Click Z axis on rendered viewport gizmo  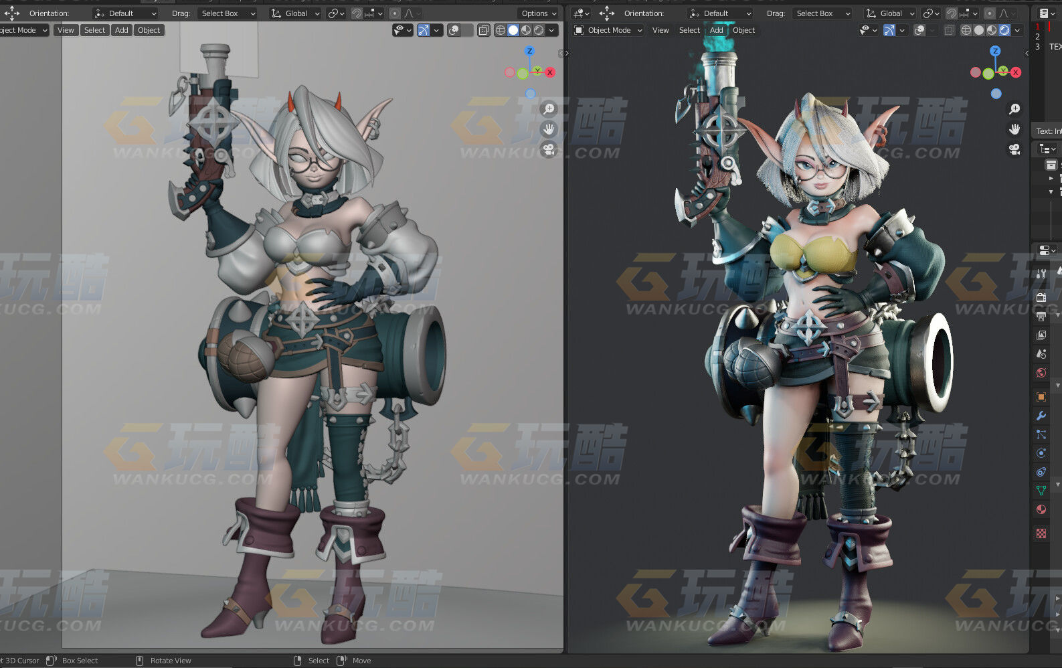(996, 51)
